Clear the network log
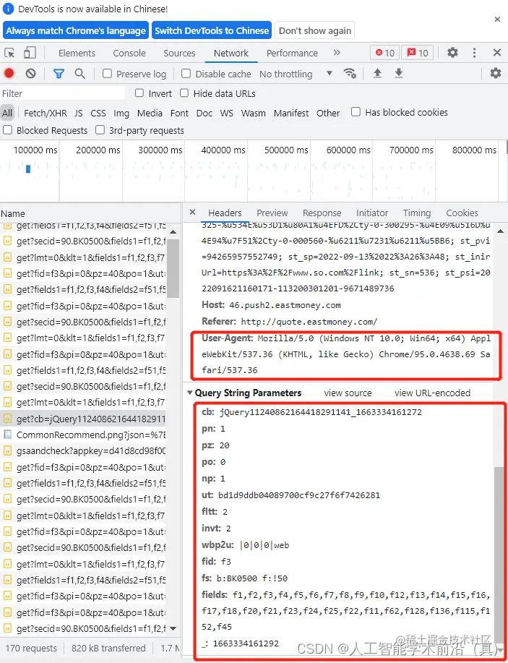The height and width of the screenshot is (663, 508). coord(30,74)
